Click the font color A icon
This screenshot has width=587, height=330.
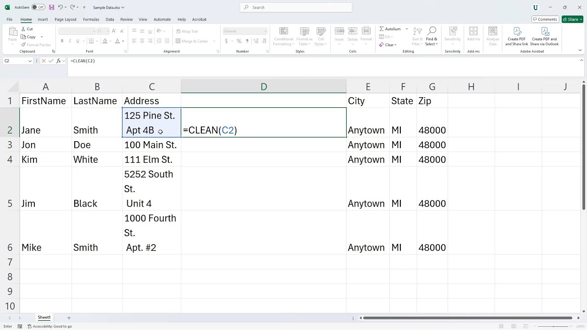[117, 41]
